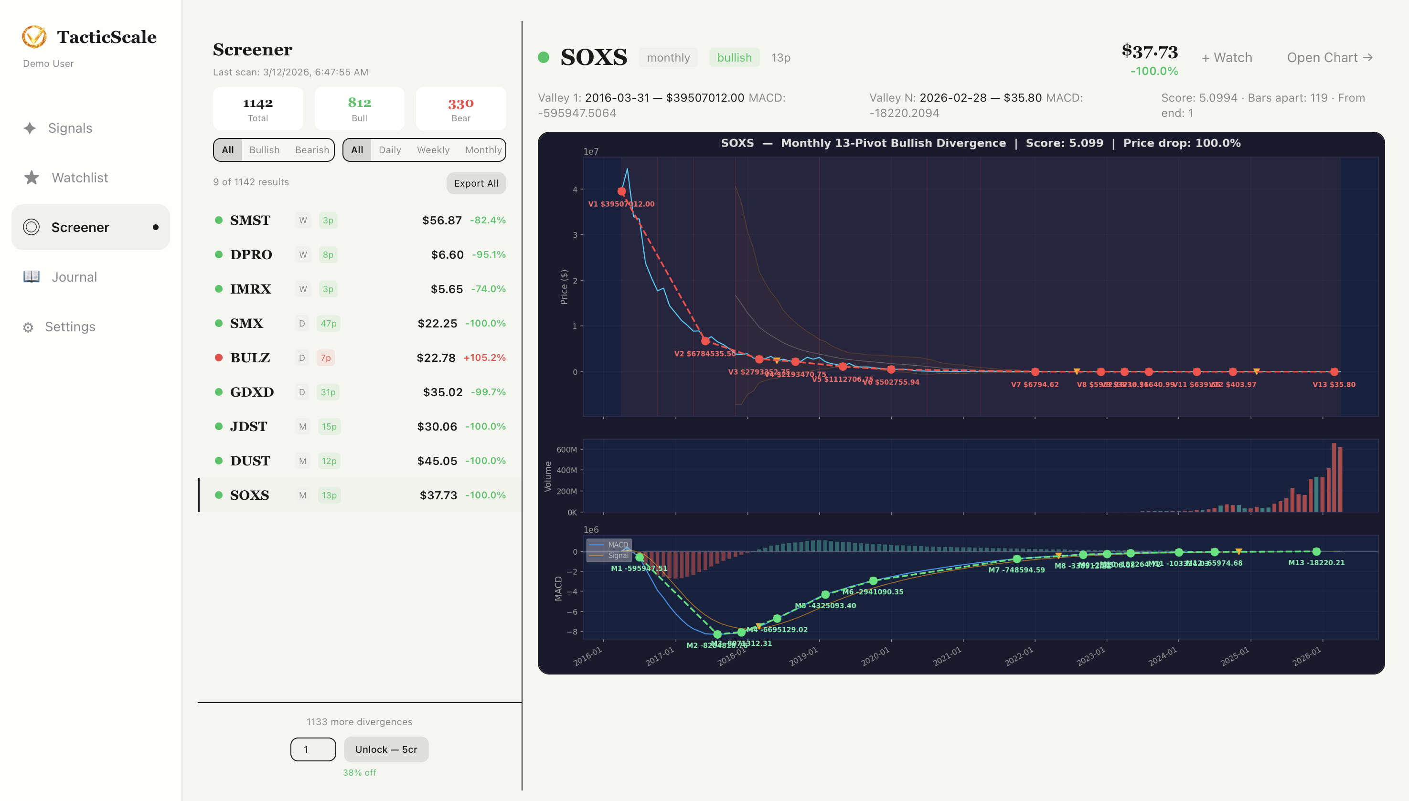
Task: Filter screener by Monthly timeframe
Action: pos(483,149)
